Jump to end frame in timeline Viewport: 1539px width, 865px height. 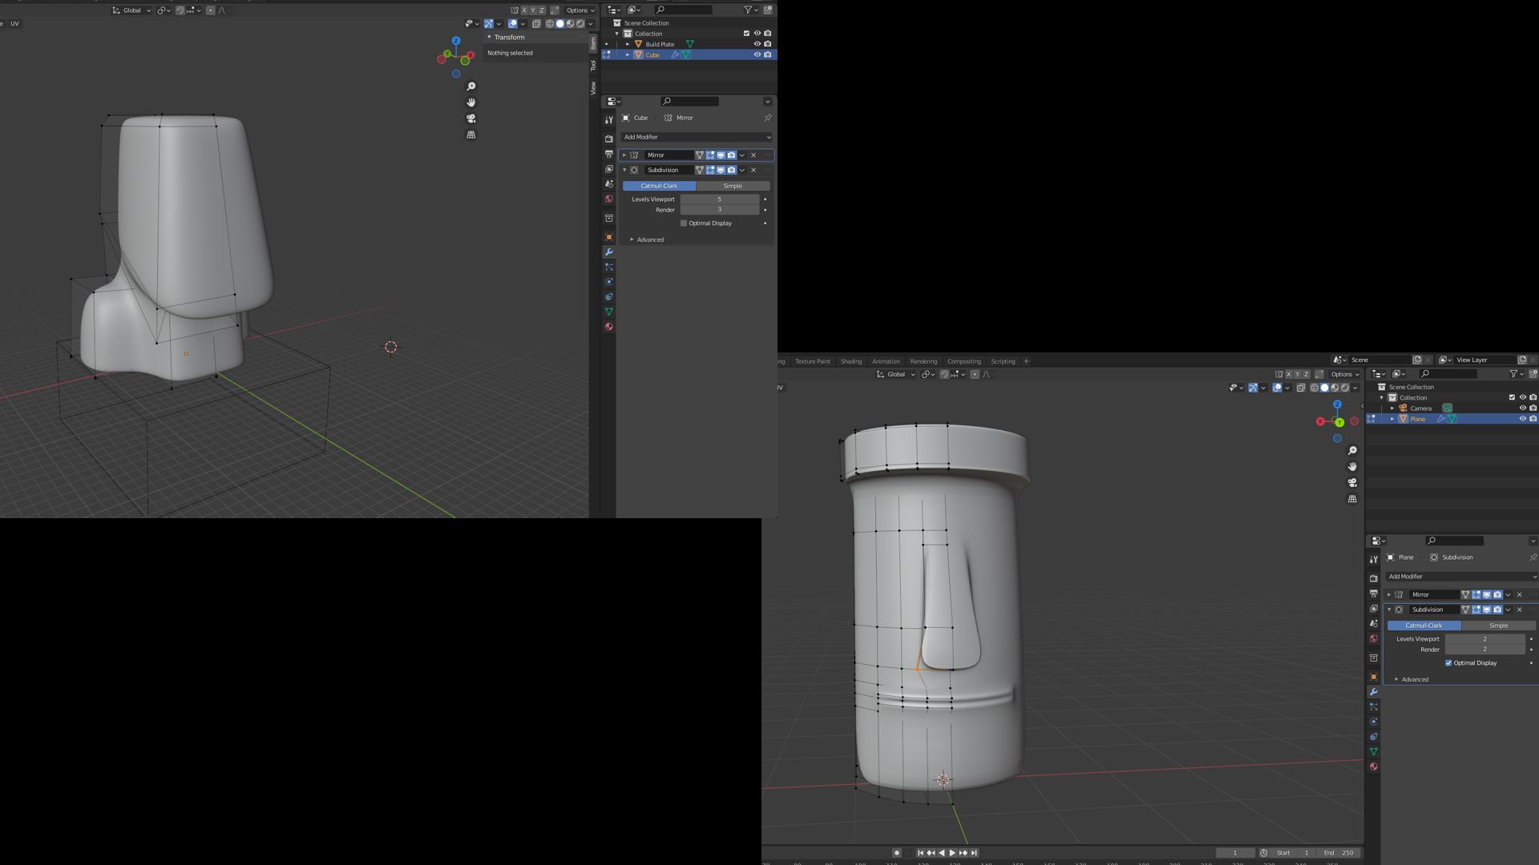coord(974,853)
